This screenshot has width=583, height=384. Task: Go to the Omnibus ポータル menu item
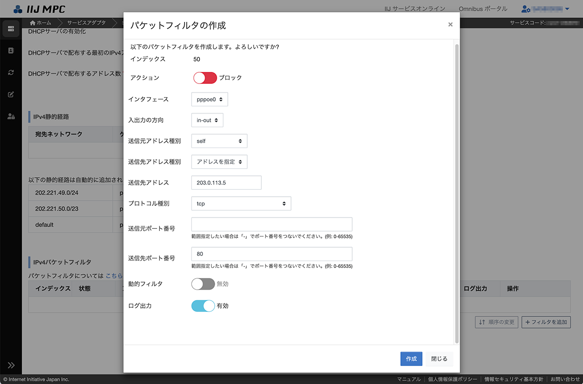482,9
